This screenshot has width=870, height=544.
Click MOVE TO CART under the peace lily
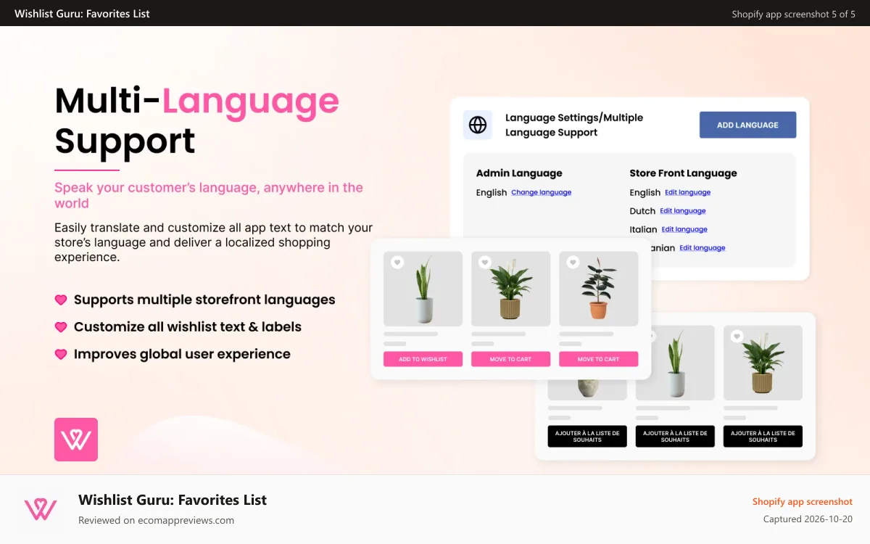[x=510, y=359]
